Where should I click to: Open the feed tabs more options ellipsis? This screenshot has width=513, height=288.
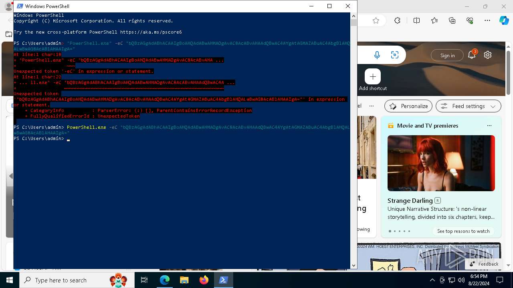point(372,106)
